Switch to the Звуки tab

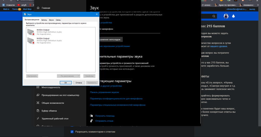(x=51, y=20)
